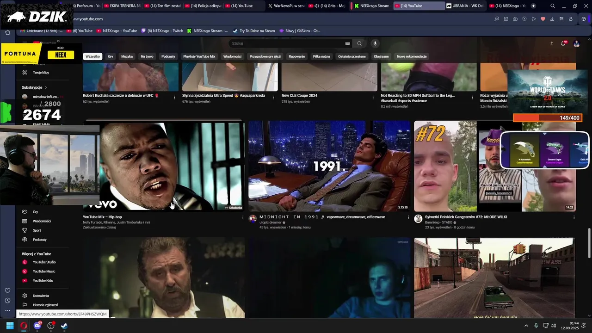Click Opera sidebar bookmarks heart icon
This screenshot has width=592, height=333.
click(x=7, y=291)
